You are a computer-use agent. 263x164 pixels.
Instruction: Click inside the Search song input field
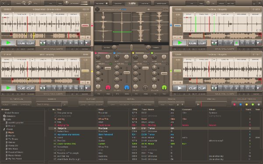pyautogui.click(x=49, y=105)
